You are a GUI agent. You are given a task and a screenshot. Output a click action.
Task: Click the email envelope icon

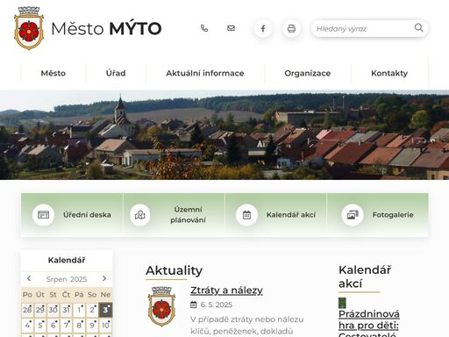[231, 28]
